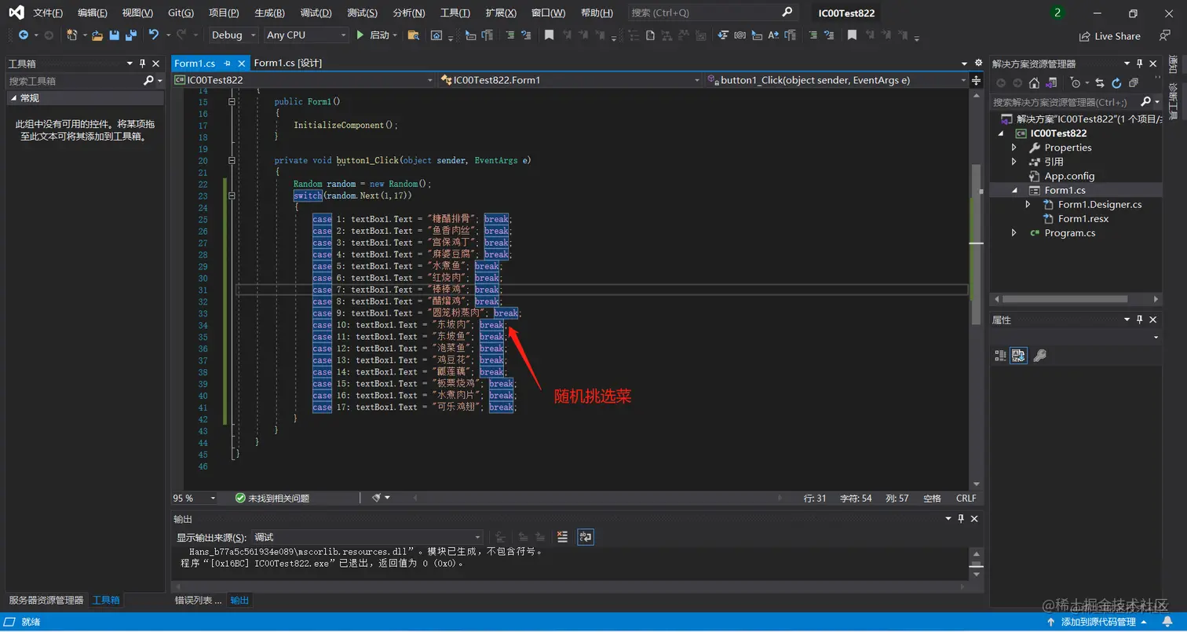Image resolution: width=1187 pixels, height=632 pixels.
Task: Click Home icon in Solution Explorer toolbar
Action: (1034, 83)
